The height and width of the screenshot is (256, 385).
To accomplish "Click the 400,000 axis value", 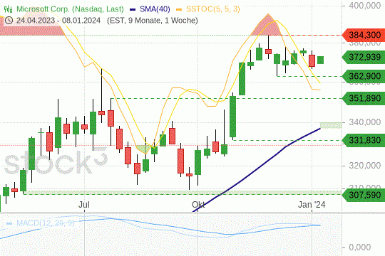I will [x=364, y=5].
